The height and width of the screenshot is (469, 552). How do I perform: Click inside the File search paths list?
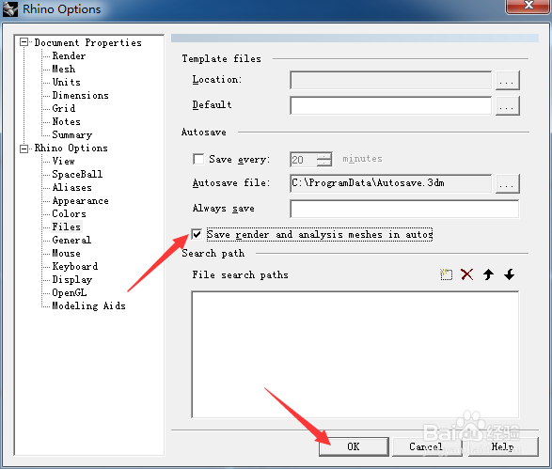355,354
